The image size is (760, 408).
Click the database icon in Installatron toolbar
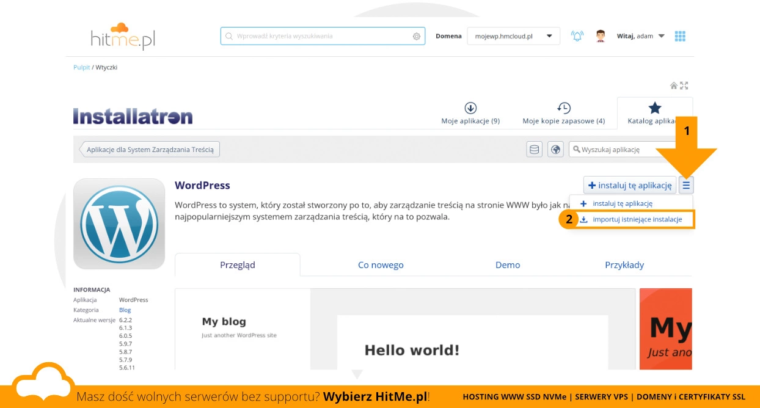[535, 149]
